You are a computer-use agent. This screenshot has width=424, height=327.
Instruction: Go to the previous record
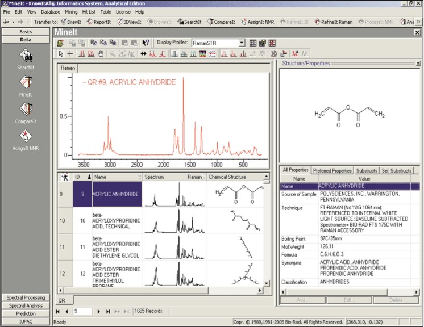click(x=67, y=311)
